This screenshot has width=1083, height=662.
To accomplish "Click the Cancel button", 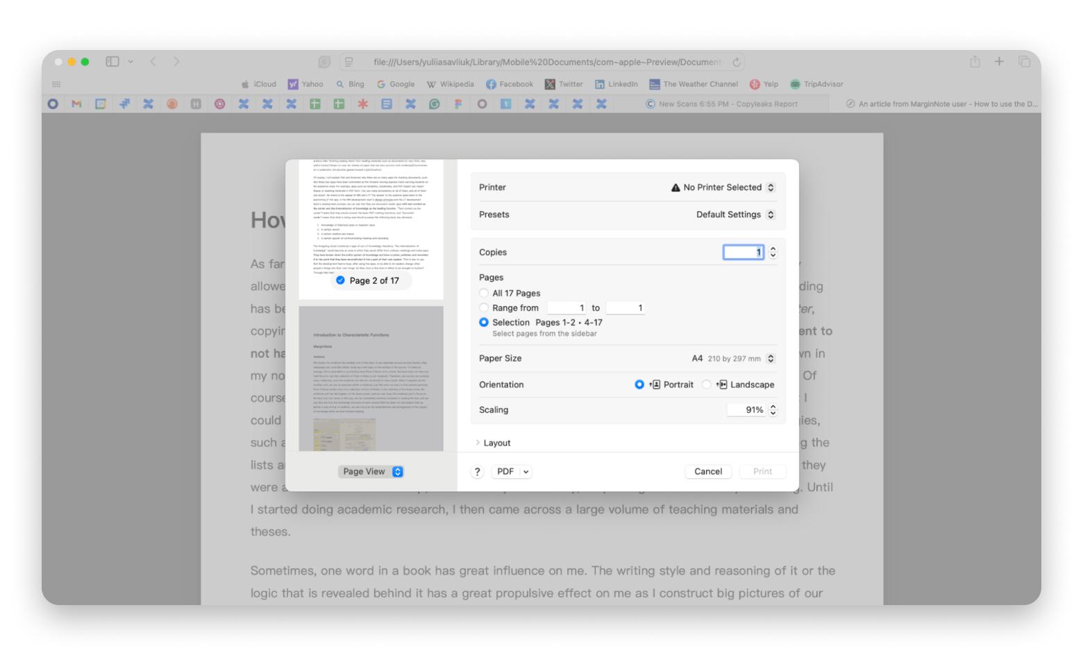I will pos(707,472).
